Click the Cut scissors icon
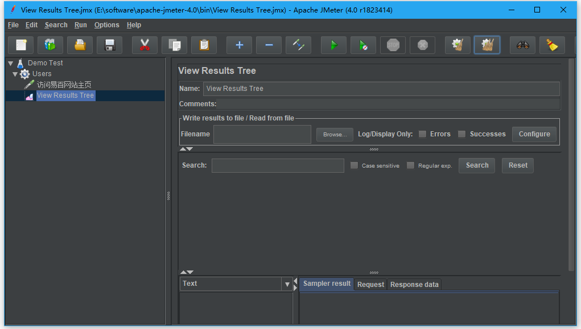The image size is (581, 329). (145, 45)
